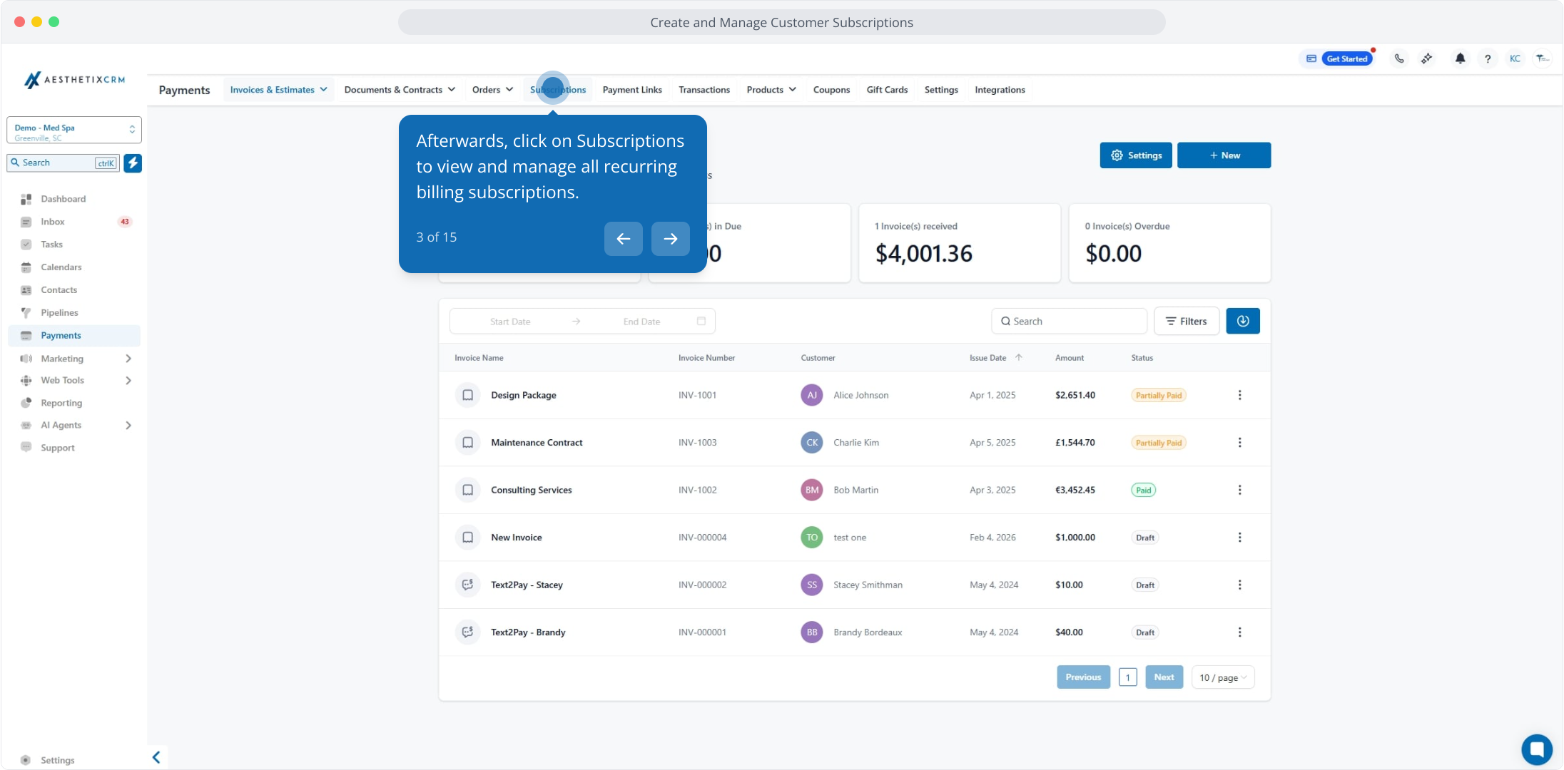Open the Filters button
Image resolution: width=1564 pixels, height=770 pixels.
(1186, 322)
